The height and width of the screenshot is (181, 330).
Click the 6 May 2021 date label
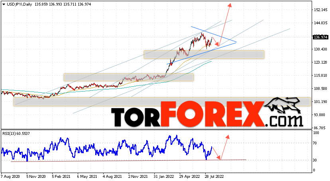(87, 176)
